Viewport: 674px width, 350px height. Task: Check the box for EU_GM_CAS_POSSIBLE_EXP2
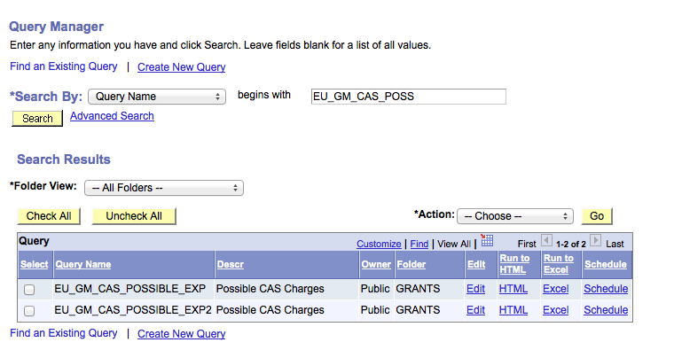coord(29,310)
